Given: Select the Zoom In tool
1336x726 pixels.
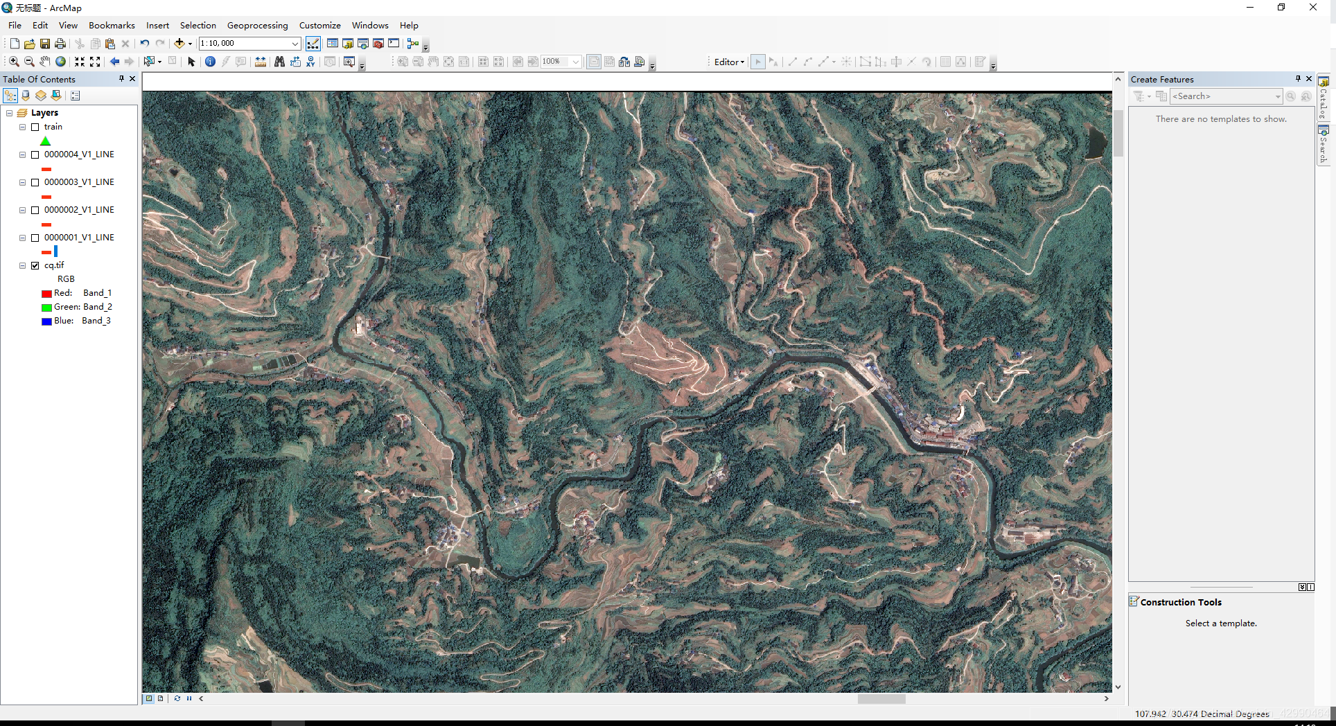Looking at the screenshot, I should pyautogui.click(x=14, y=62).
